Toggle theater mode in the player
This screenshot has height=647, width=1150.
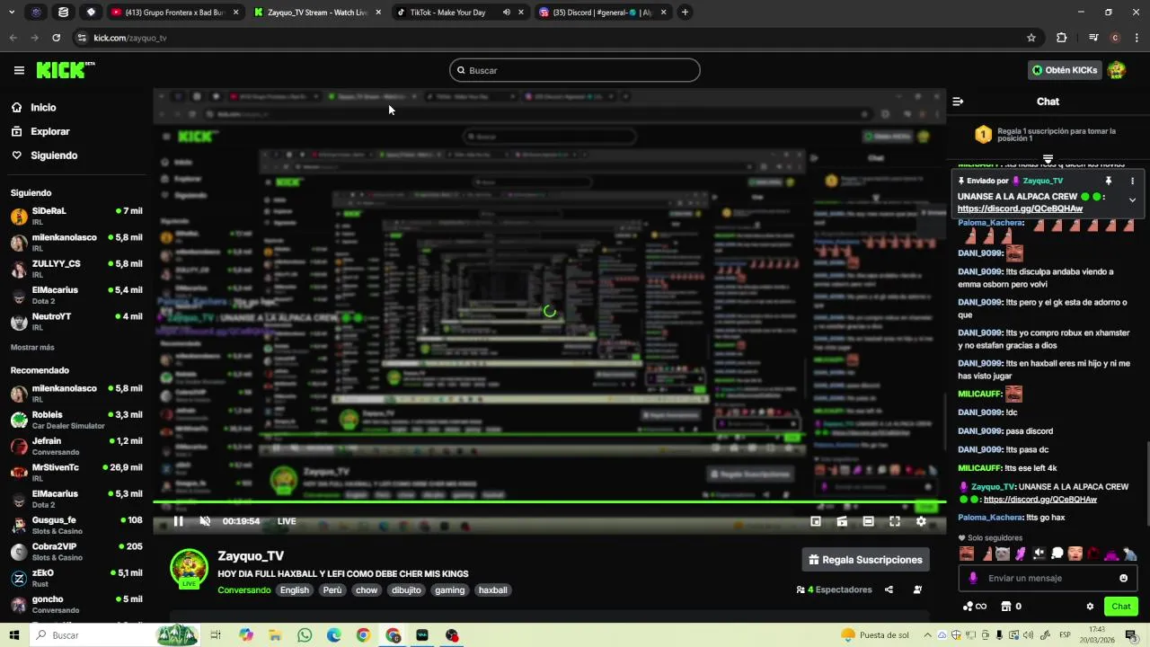pos(868,521)
